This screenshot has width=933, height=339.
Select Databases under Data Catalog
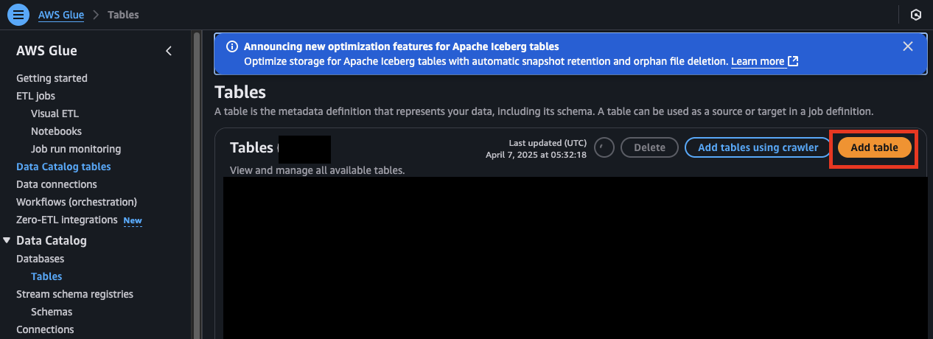[x=40, y=259]
